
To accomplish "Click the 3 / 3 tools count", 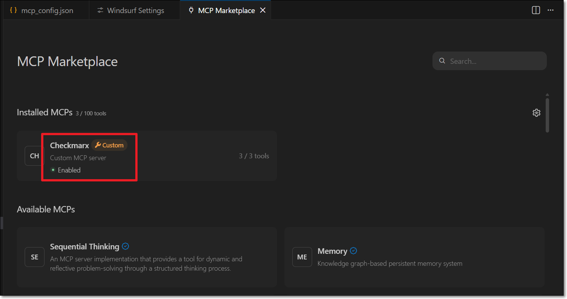I will coord(254,156).
